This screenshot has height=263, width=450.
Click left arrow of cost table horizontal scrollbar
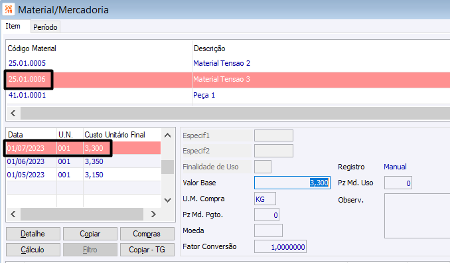pos(13,214)
